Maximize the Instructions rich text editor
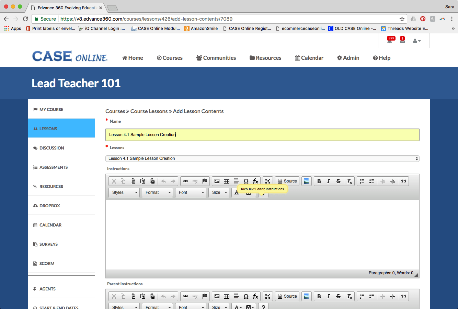 pyautogui.click(x=268, y=181)
